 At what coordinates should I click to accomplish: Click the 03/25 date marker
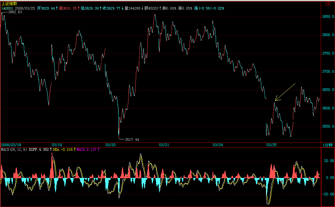click(x=271, y=145)
